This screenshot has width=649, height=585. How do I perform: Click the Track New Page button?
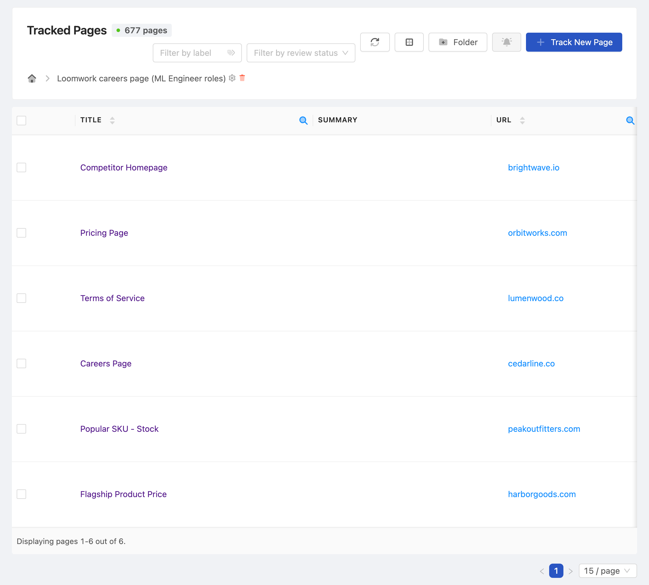(574, 42)
